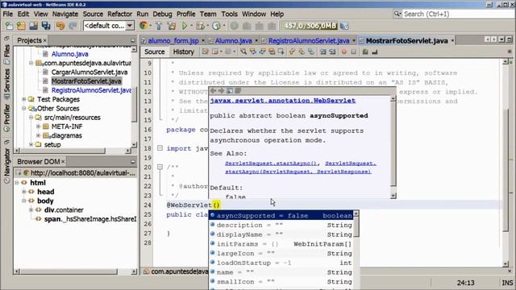The image size is (516, 290).
Task: Click the Chrome browser selection icon
Action: coord(144,26)
